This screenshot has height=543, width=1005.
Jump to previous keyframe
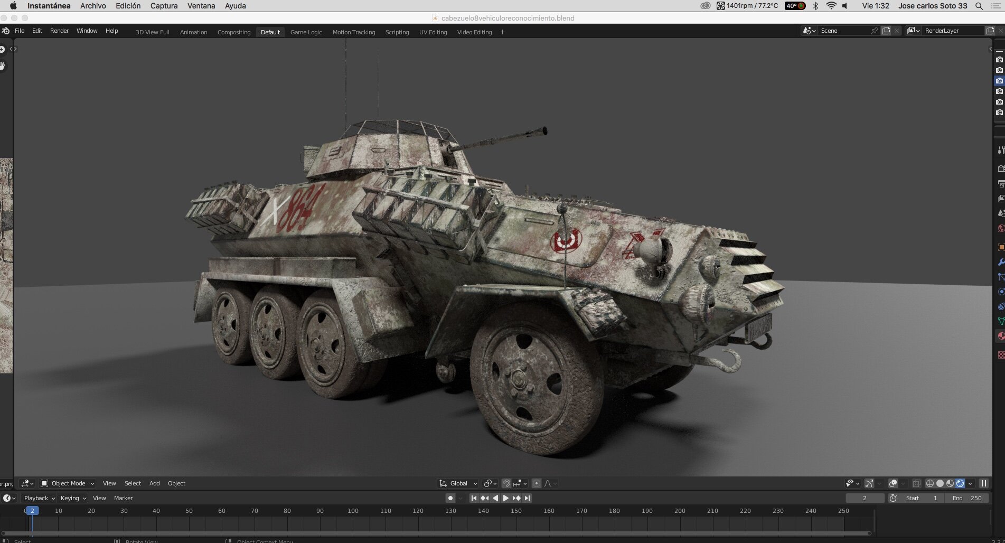click(x=484, y=498)
